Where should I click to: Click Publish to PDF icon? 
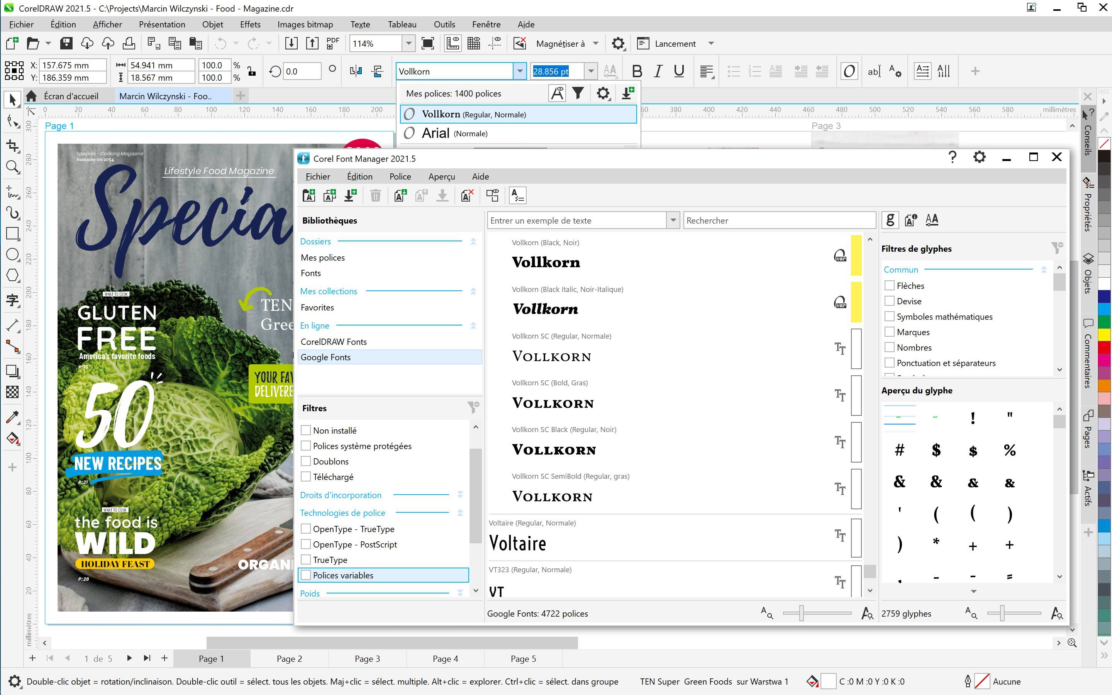[333, 44]
